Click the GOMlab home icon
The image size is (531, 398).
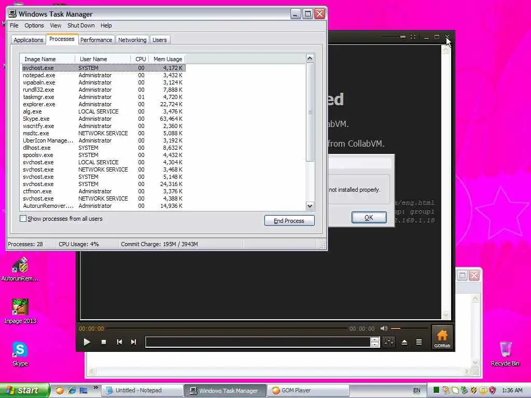442,337
